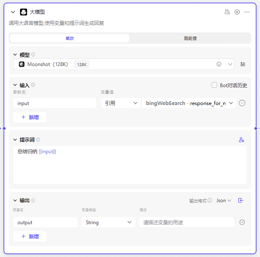Show info tooltip next to 输入 heading
This screenshot has height=257, width=260.
pos(33,85)
